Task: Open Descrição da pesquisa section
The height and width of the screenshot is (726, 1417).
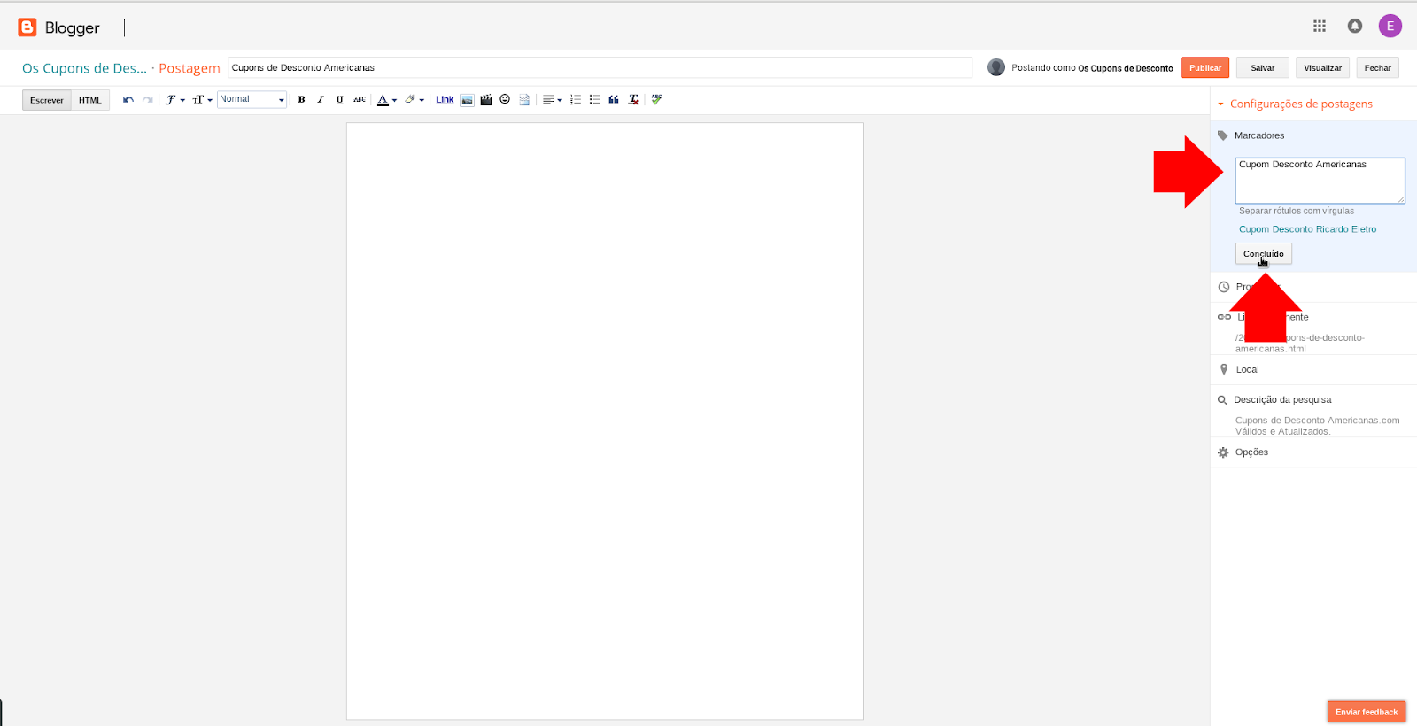Action: (x=1282, y=400)
